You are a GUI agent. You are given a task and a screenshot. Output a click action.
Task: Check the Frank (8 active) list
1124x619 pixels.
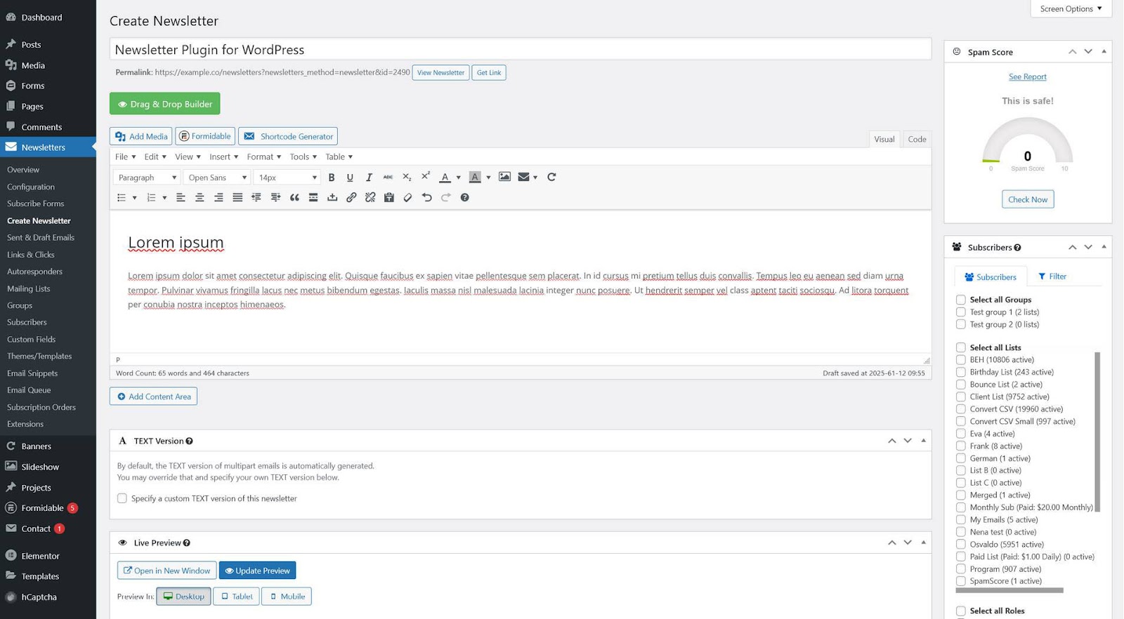tap(961, 446)
